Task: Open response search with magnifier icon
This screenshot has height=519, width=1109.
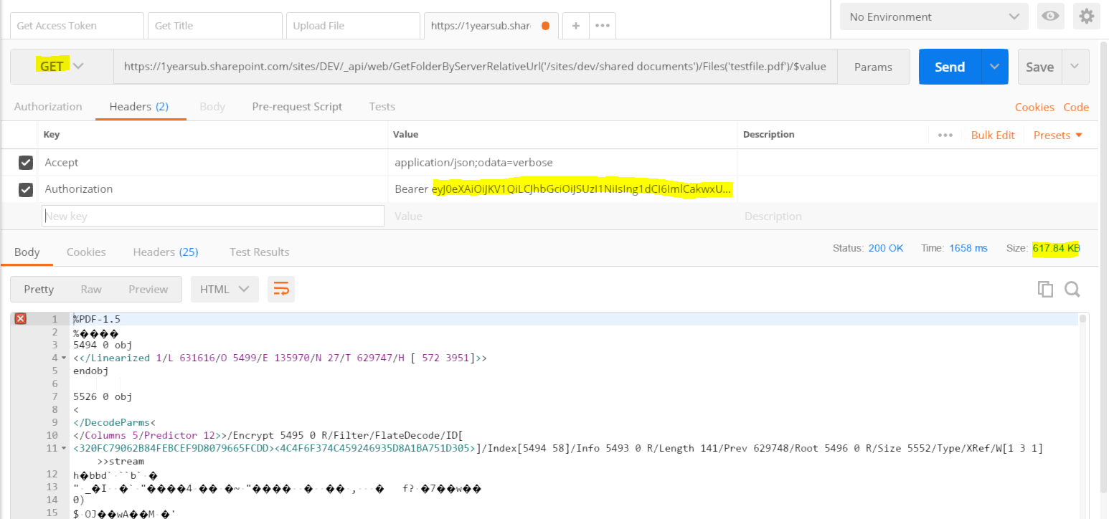Action: click(x=1072, y=289)
